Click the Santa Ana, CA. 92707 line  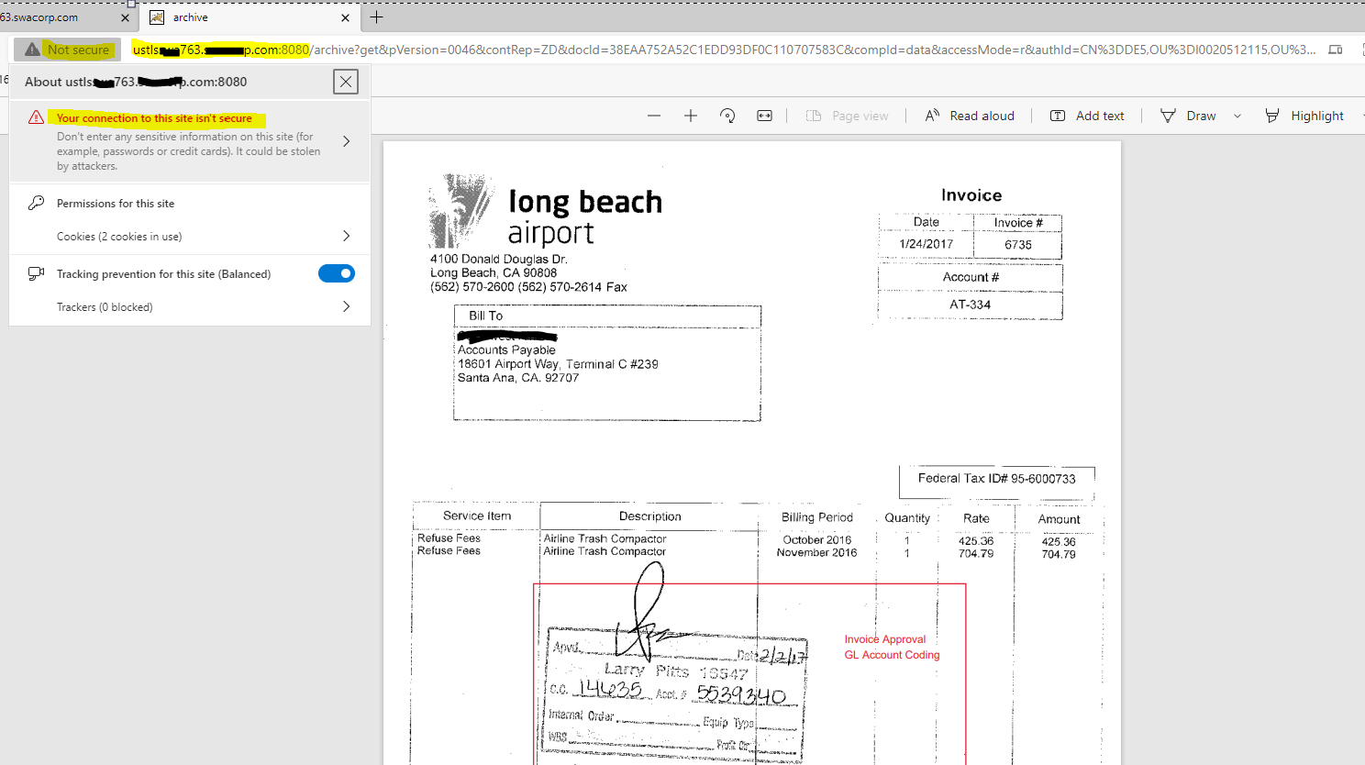pyautogui.click(x=518, y=378)
